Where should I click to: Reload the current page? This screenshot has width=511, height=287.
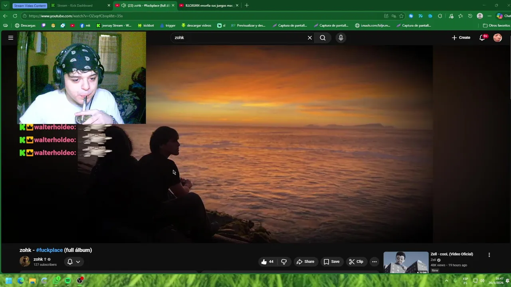(15, 16)
